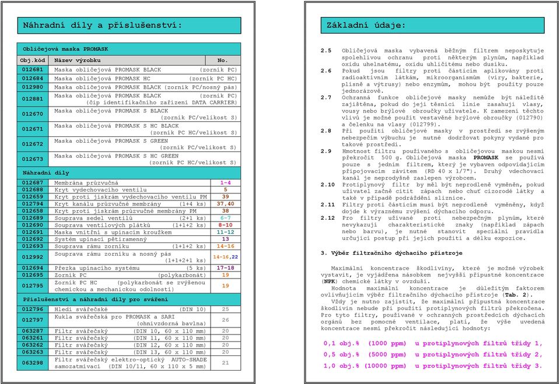Select product code 063287
The width and height of the screenshot is (560, 384).
33,331
